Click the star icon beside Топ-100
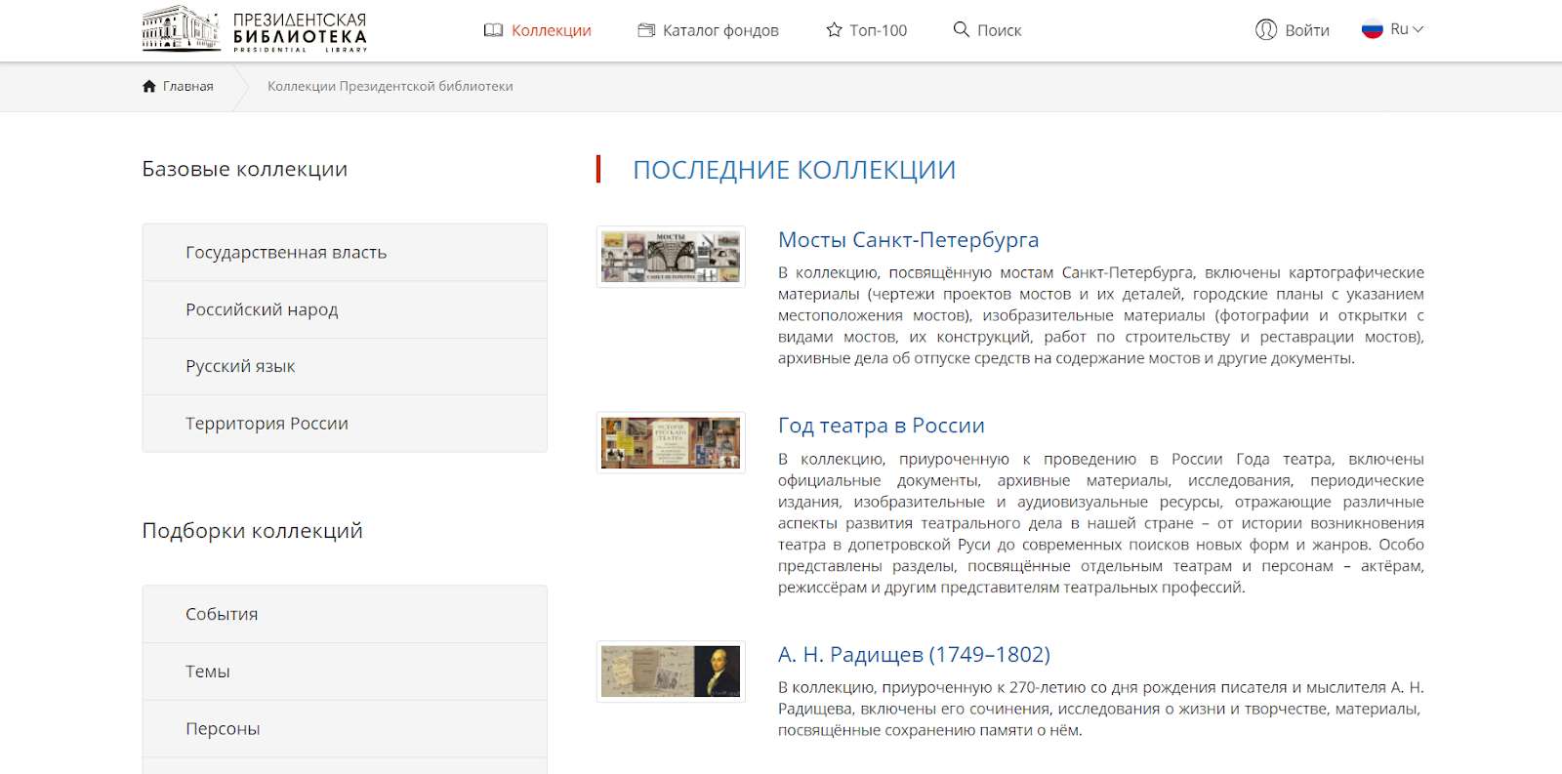The image size is (1562, 774). click(x=834, y=30)
